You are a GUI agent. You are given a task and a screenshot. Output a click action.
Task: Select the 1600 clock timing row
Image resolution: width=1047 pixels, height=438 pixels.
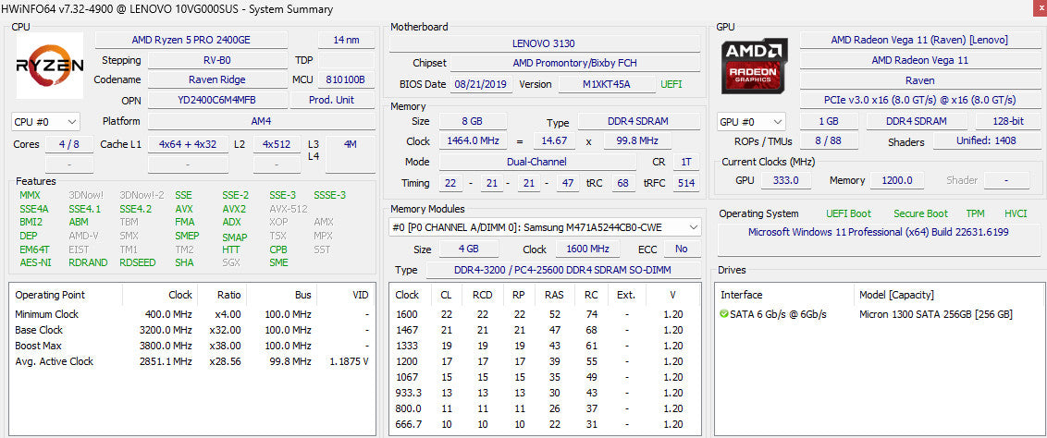pyautogui.click(x=545, y=314)
